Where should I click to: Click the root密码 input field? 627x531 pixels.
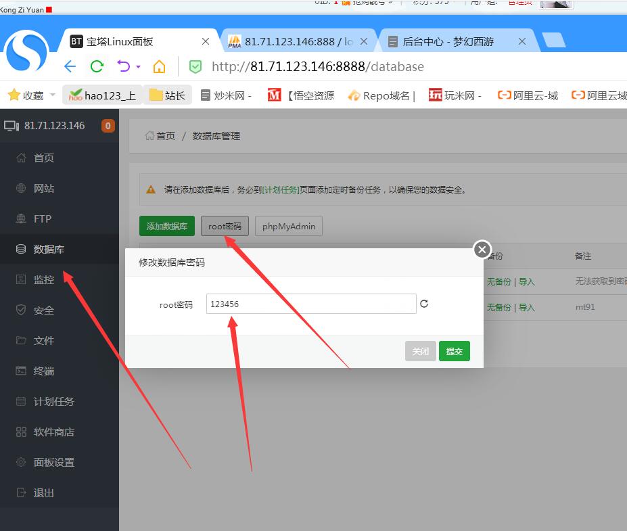[310, 304]
